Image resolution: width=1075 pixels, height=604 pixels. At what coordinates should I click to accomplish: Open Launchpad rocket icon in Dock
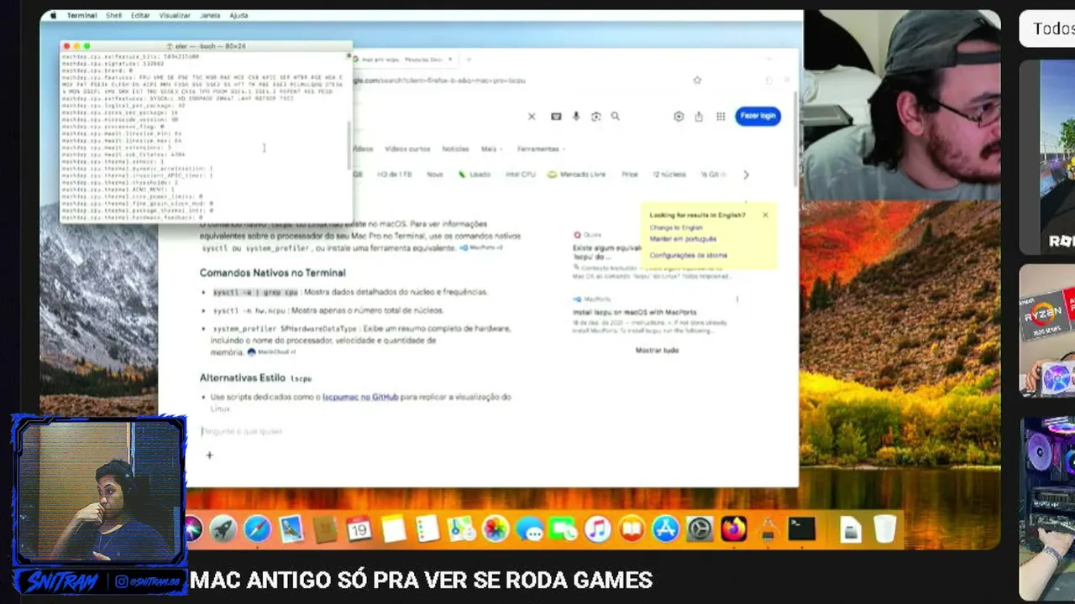pyautogui.click(x=223, y=529)
